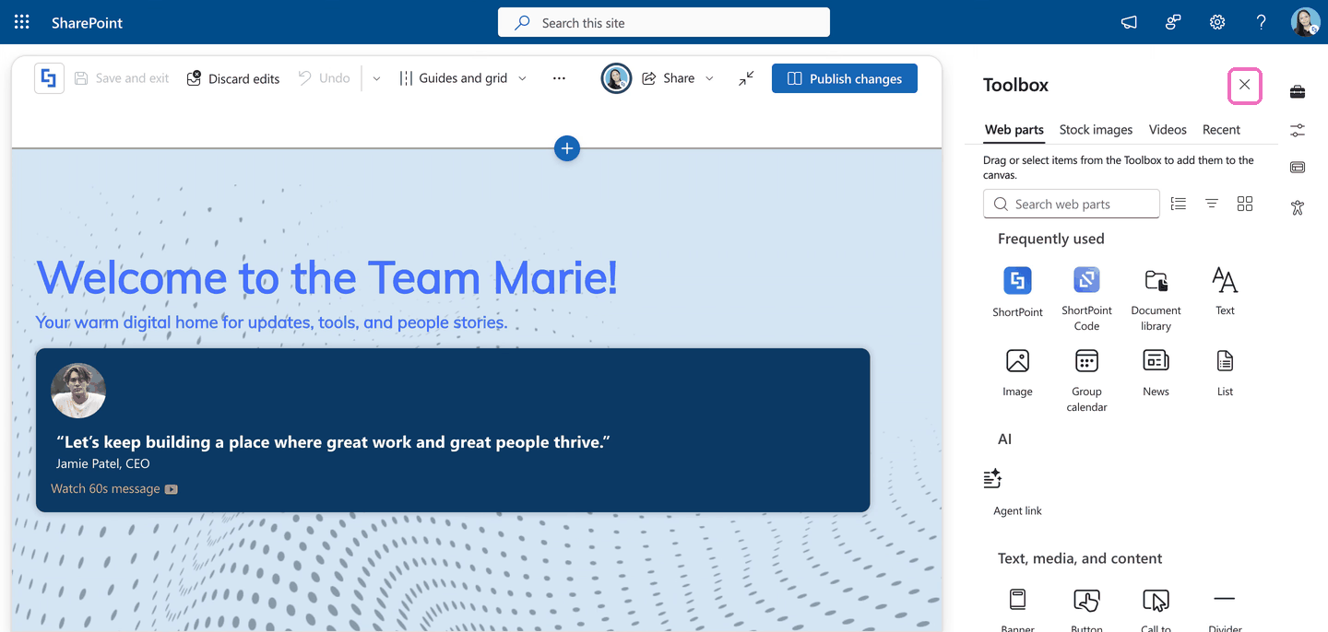Click the great people thrive quote
Screen dimensions: 1328x632
333,442
